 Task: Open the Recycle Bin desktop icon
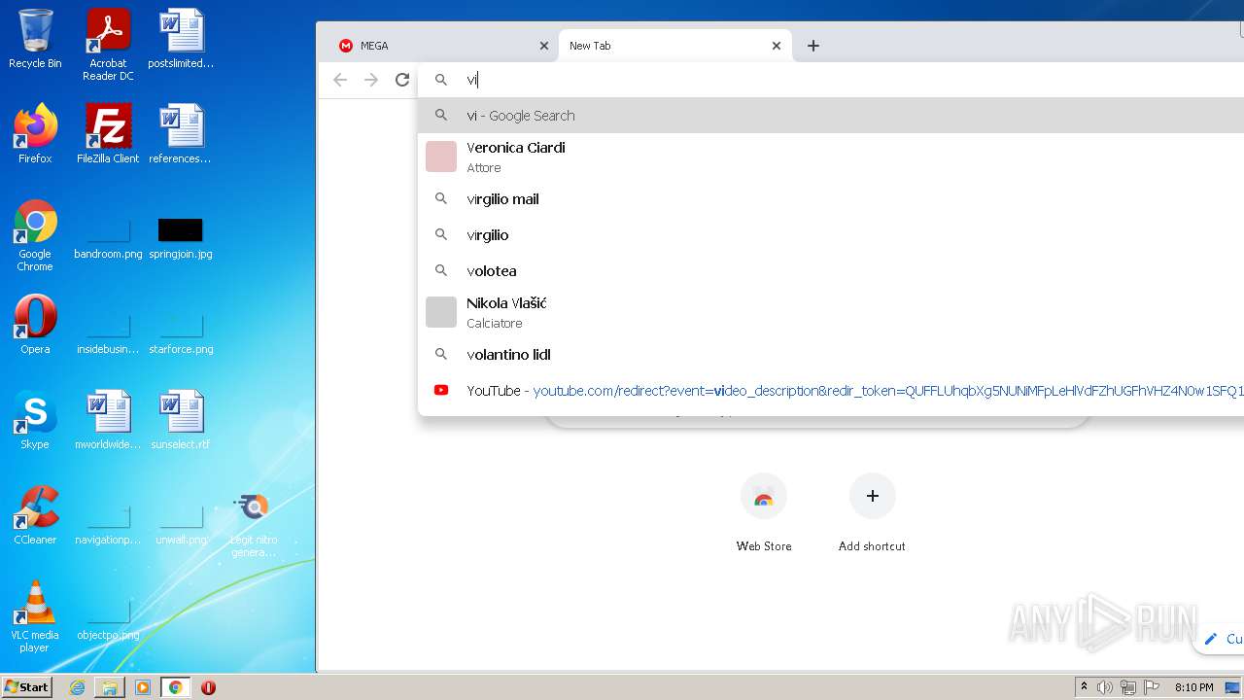tap(35, 39)
